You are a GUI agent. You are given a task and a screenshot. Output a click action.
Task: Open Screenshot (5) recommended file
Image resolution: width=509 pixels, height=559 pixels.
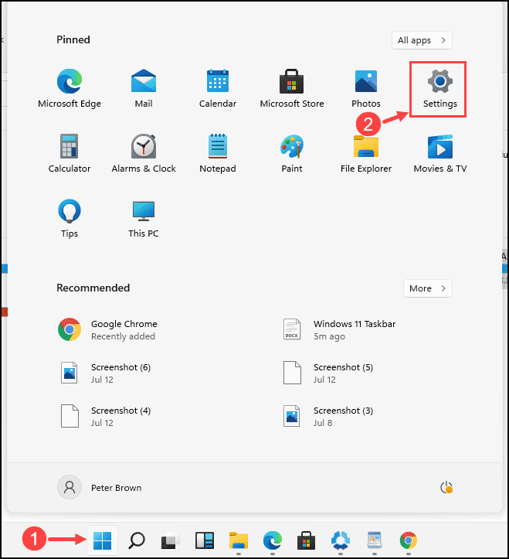pyautogui.click(x=327, y=373)
